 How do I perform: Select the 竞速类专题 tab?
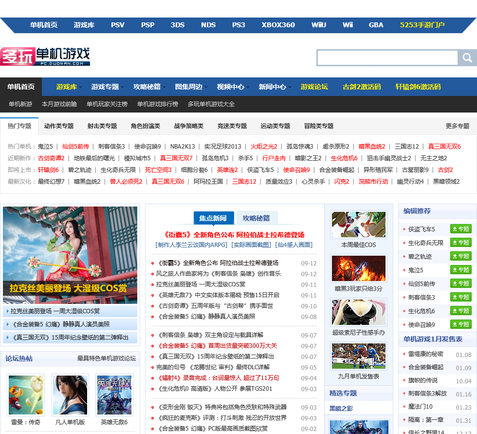tap(232, 126)
